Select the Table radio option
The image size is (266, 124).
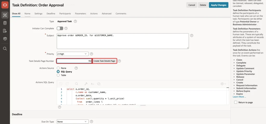[58, 75]
